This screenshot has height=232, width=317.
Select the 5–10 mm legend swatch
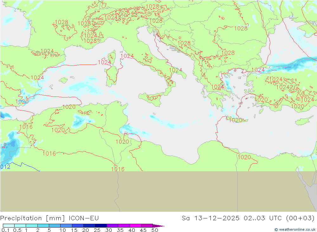point(55,226)
